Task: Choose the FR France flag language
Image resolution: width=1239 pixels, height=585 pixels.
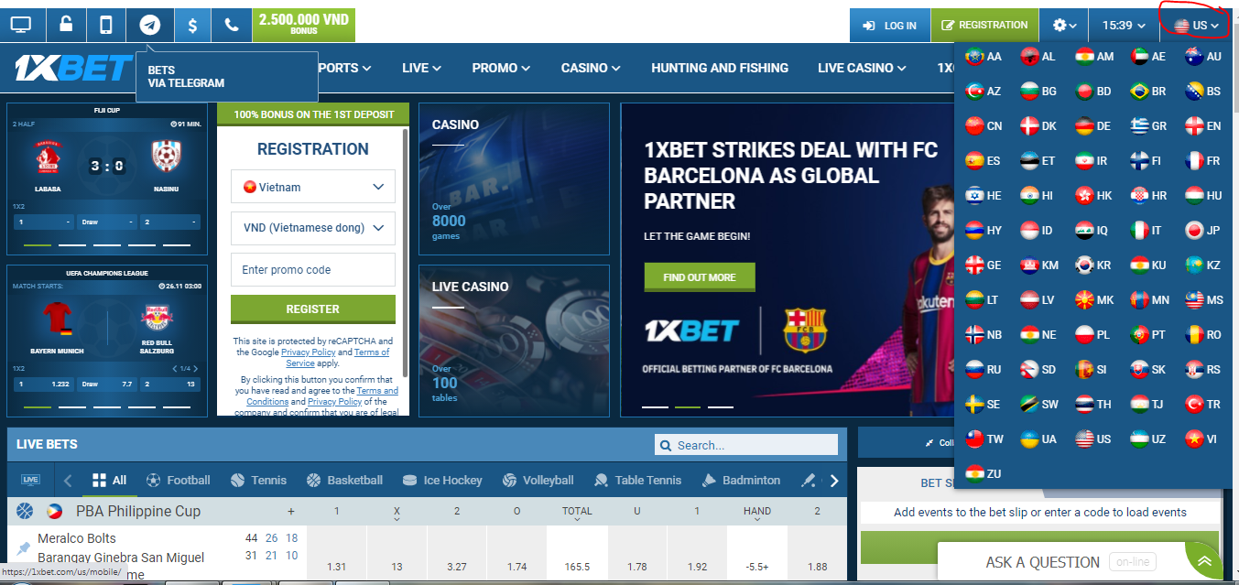Action: tap(1202, 160)
